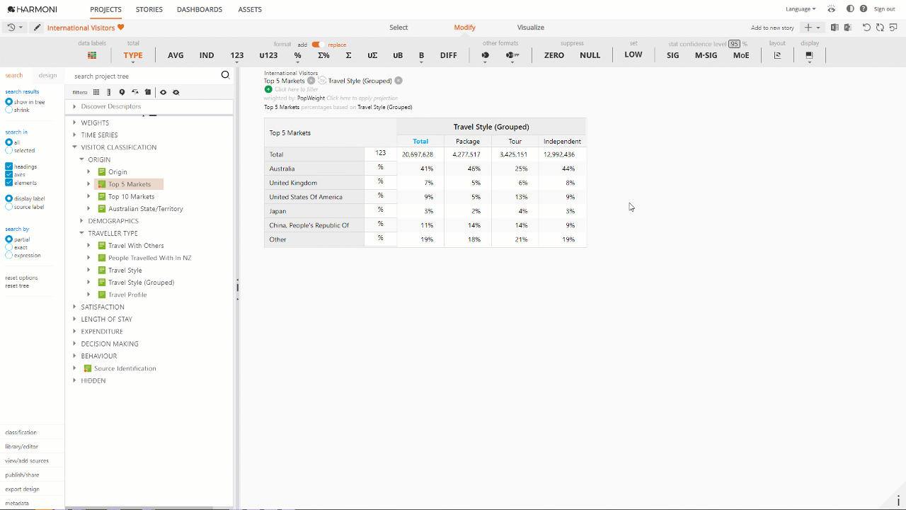
Task: Click the help question mark icon
Action: pos(864,9)
